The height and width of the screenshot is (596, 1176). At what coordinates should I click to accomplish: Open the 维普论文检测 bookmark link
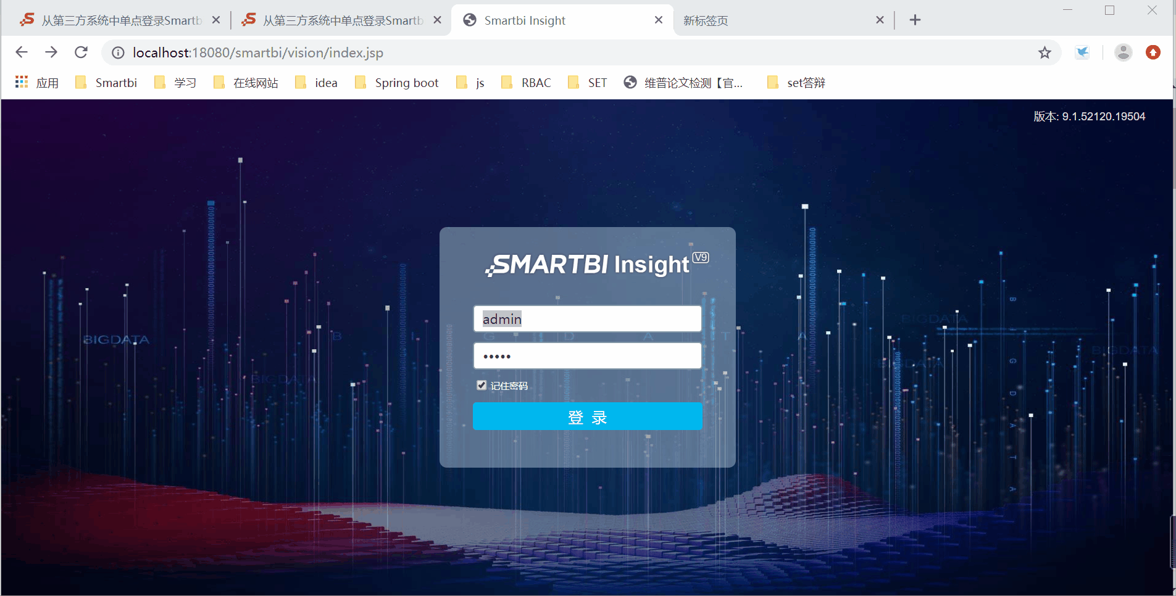pyautogui.click(x=683, y=83)
